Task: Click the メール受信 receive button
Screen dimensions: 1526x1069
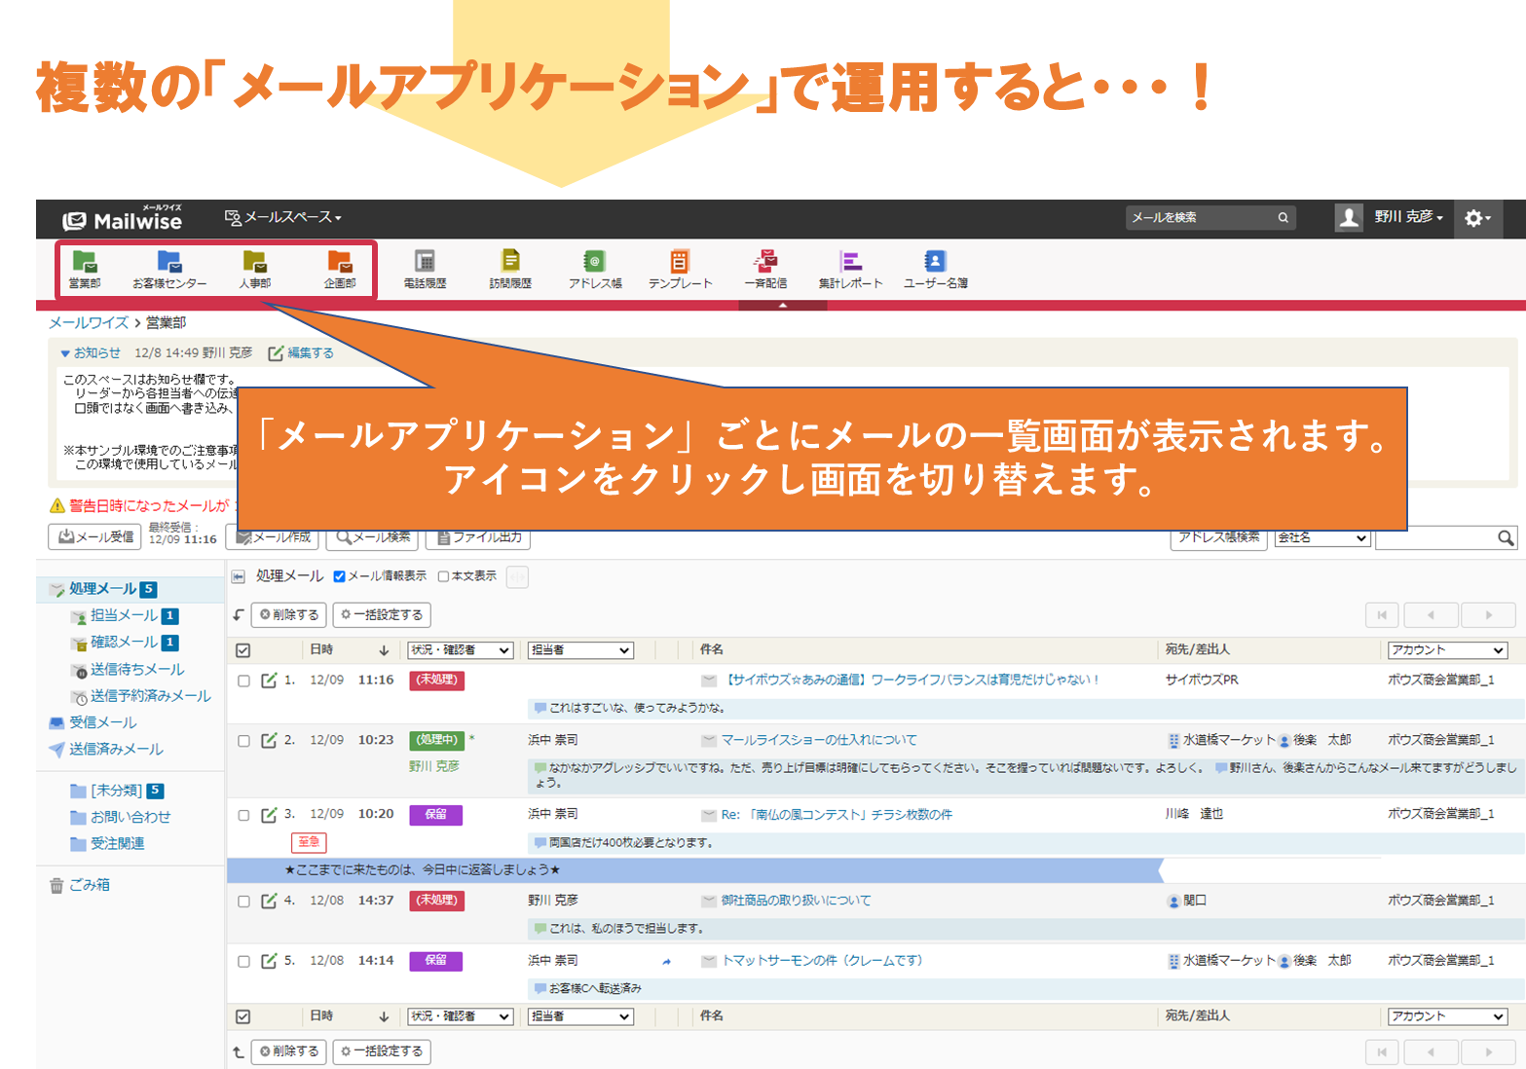Action: click(x=94, y=536)
